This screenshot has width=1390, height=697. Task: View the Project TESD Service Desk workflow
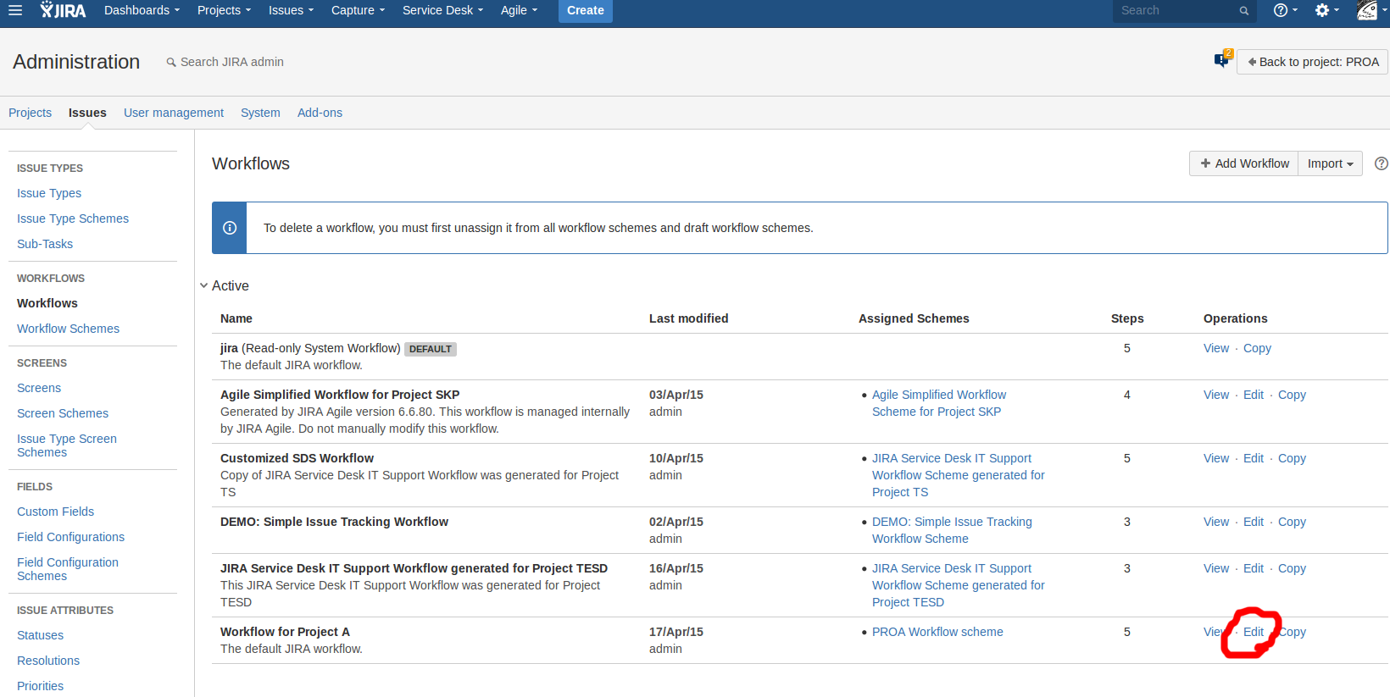1216,568
